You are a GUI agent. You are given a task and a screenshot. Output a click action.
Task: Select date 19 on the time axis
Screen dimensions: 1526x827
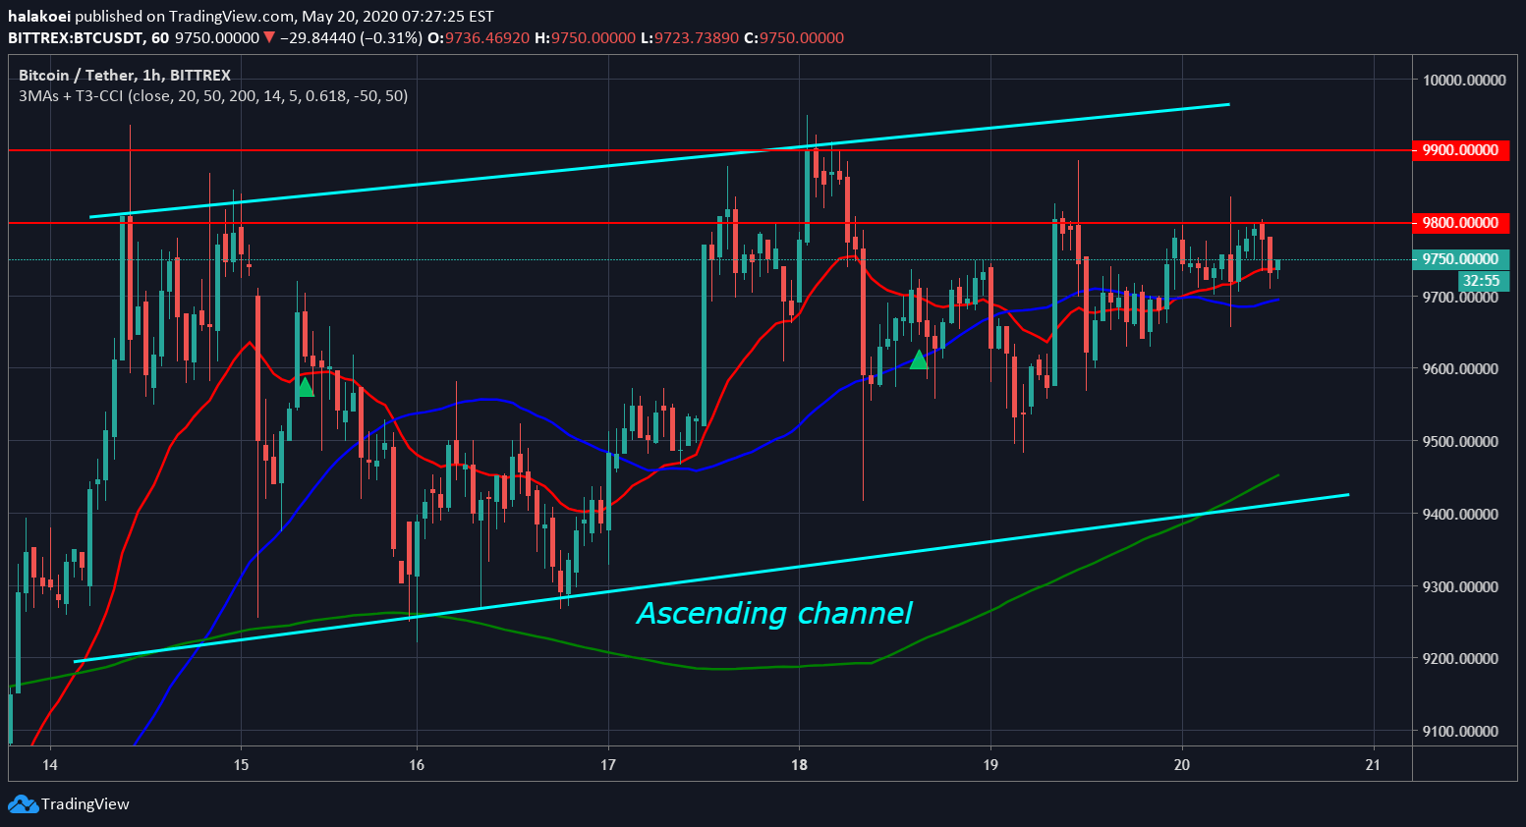pyautogui.click(x=990, y=765)
